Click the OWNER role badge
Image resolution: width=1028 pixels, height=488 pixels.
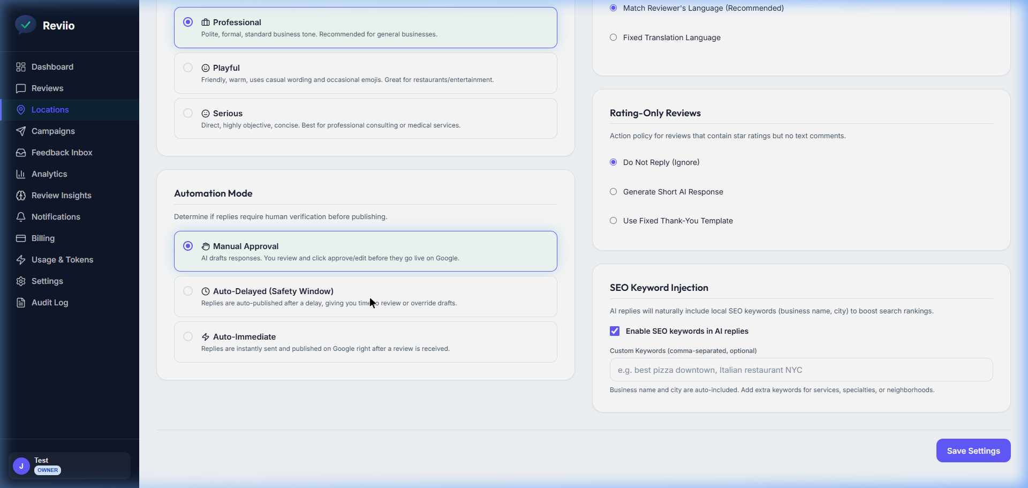pos(48,470)
